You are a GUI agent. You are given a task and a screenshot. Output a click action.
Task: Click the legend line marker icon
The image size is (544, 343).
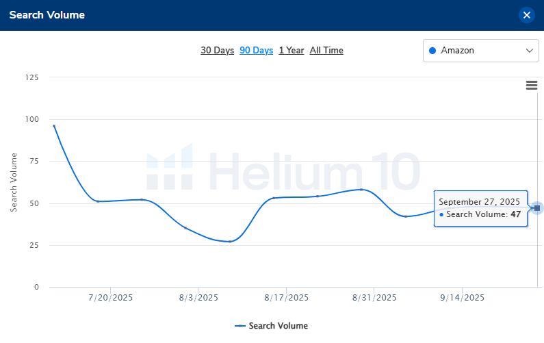click(x=240, y=326)
